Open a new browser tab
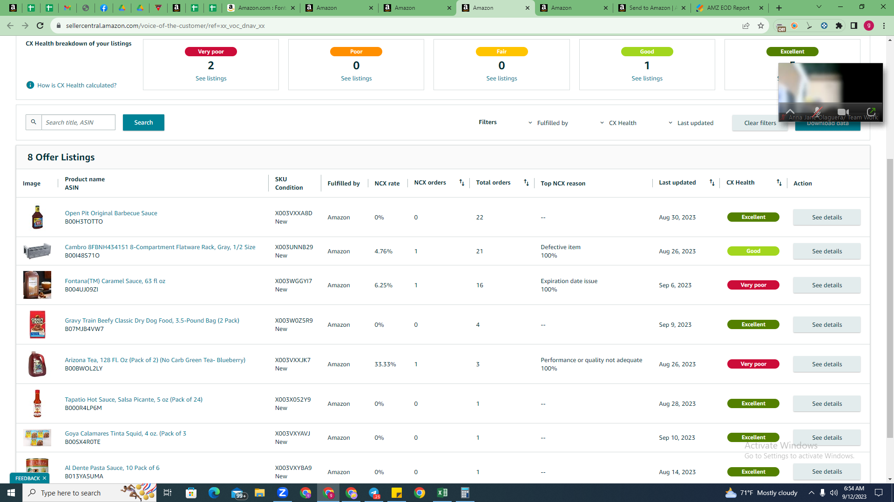 point(779,8)
